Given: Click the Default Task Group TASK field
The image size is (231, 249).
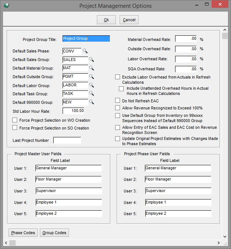Looking at the screenshot, I should tap(75, 94).
